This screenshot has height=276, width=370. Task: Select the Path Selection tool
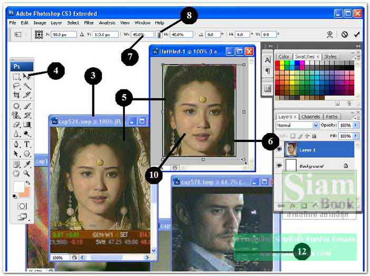16,154
